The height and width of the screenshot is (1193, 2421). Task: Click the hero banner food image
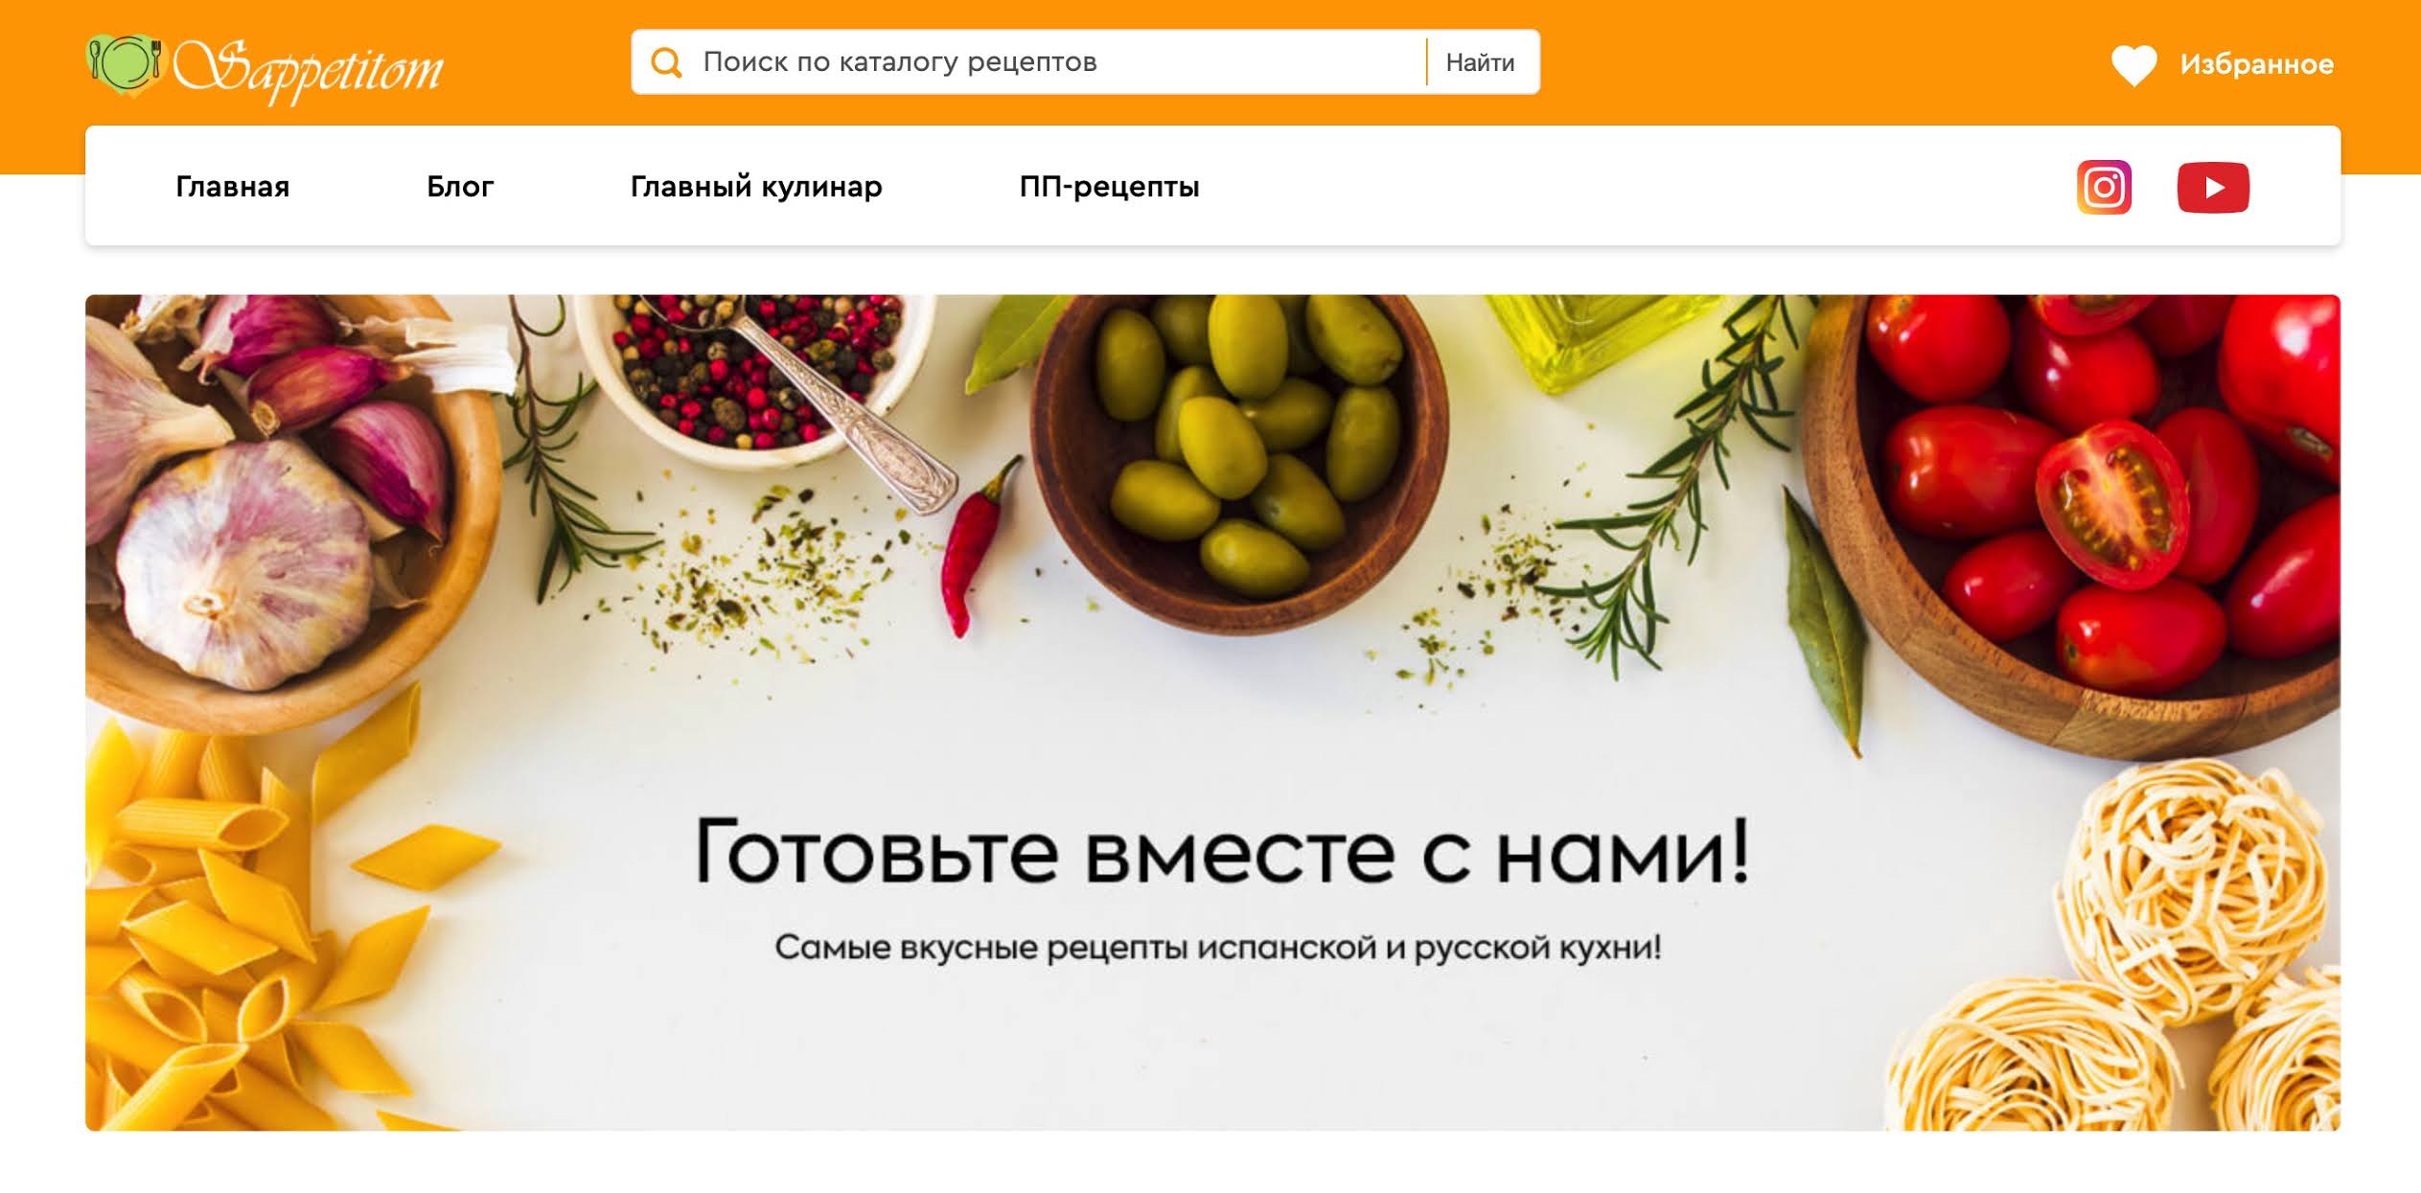click(1212, 712)
